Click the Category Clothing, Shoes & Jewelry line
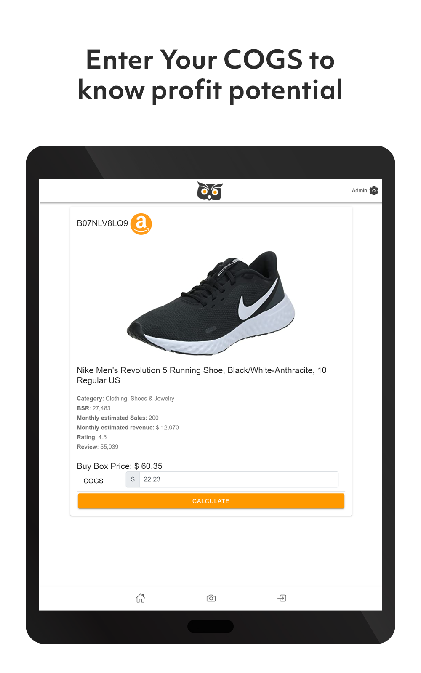The image size is (421, 673). coord(125,399)
